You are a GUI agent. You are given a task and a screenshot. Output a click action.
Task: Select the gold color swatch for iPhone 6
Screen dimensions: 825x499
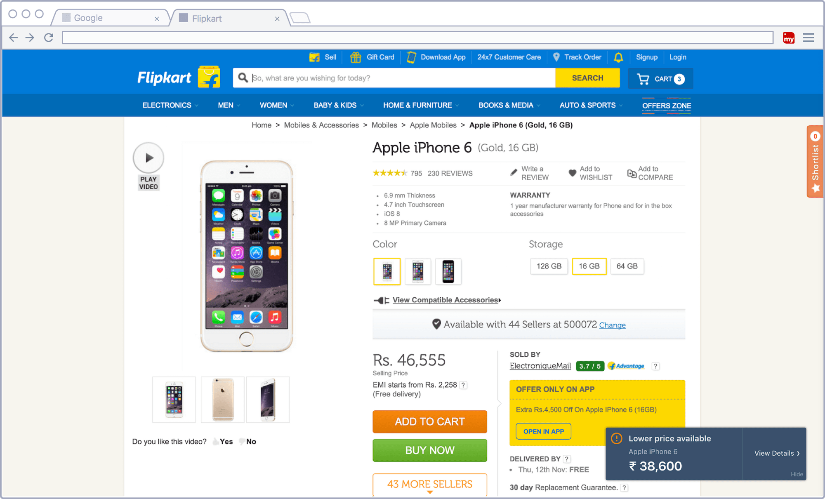[x=387, y=271]
